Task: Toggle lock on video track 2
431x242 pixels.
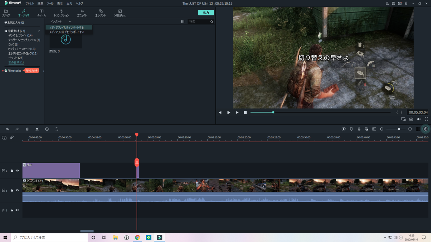Action: coord(12,171)
